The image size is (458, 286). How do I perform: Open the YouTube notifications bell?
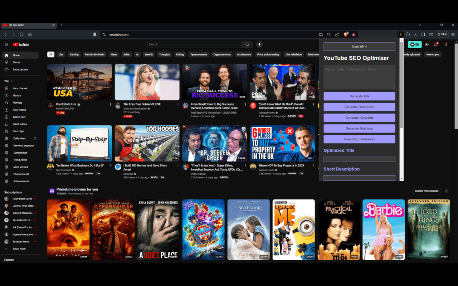click(436, 44)
